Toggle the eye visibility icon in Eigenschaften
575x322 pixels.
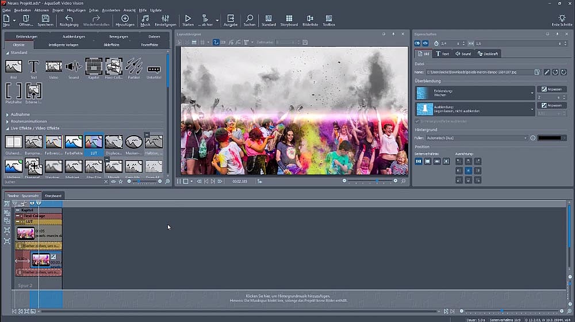[x=425, y=43]
